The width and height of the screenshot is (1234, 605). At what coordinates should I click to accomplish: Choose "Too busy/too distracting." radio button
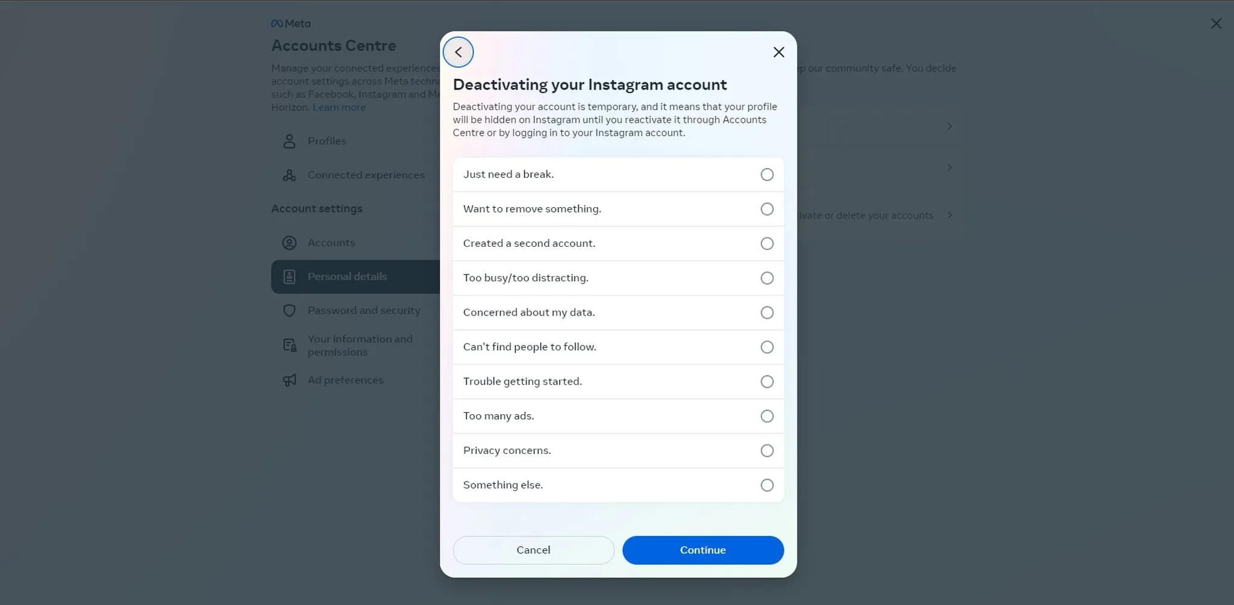pyautogui.click(x=766, y=278)
